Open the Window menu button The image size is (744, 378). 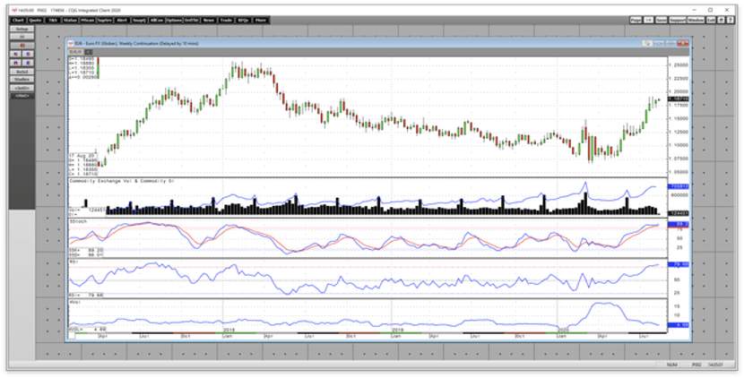click(x=696, y=21)
